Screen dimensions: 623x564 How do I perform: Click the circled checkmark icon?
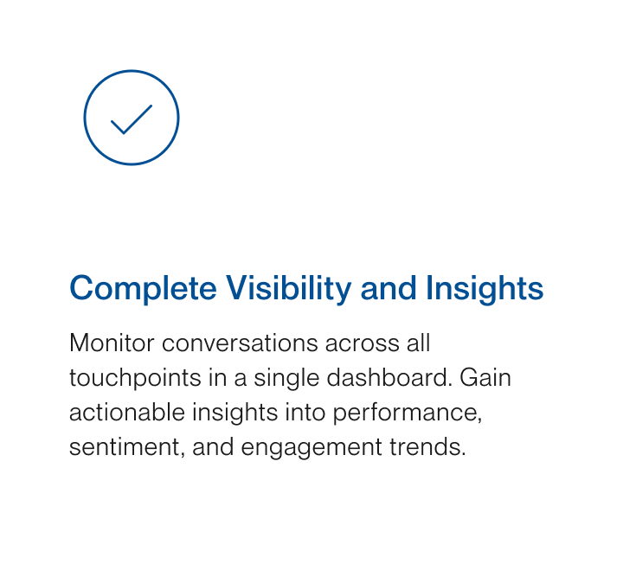point(132,119)
